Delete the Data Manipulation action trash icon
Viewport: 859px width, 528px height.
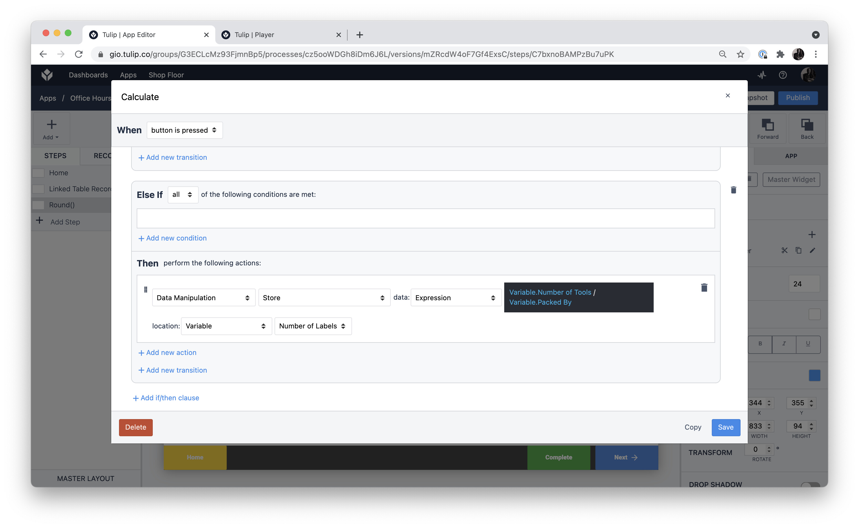tap(704, 287)
